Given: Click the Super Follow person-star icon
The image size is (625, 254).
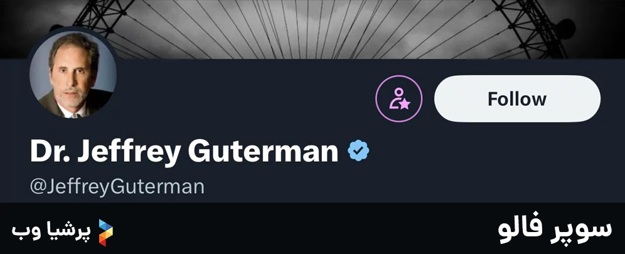Looking at the screenshot, I should click(x=399, y=99).
